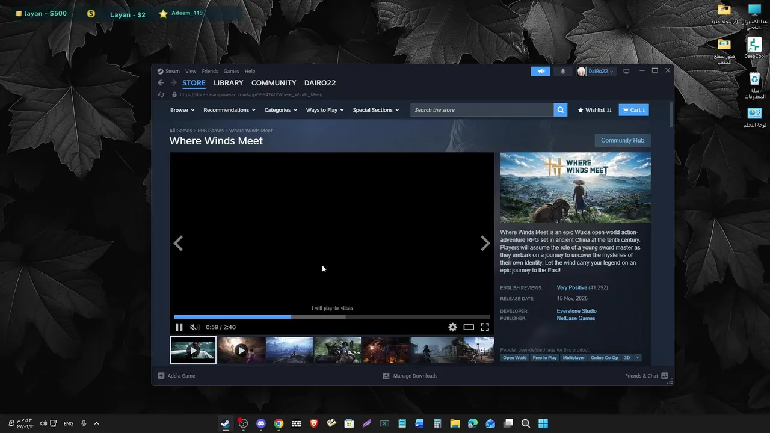Expand the Special Sections dropdown
Viewport: 770px width, 433px height.
point(376,110)
